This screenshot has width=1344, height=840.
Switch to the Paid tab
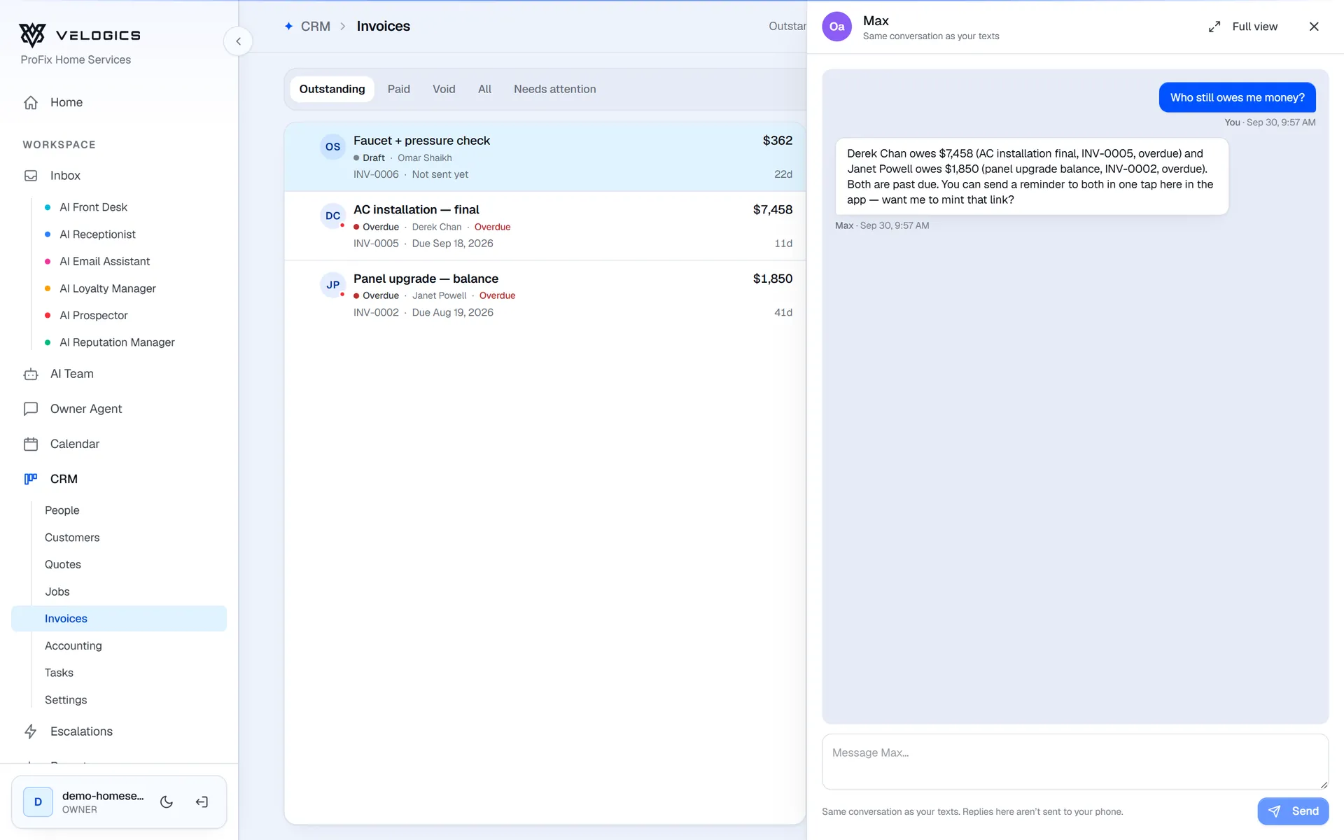[399, 89]
